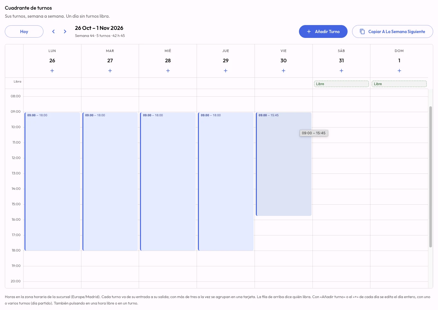The width and height of the screenshot is (438, 310).
Task: Add a shift on Saturday 31
Action: pos(341,71)
